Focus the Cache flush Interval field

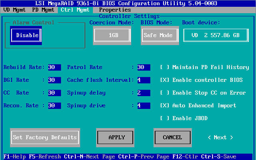(x=144, y=80)
